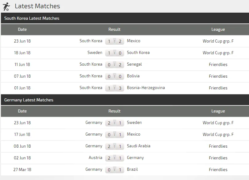
Task: Click the Senegal team name
Action: point(134,64)
